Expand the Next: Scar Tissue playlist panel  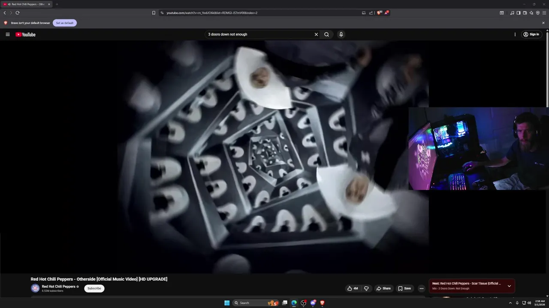point(509,286)
